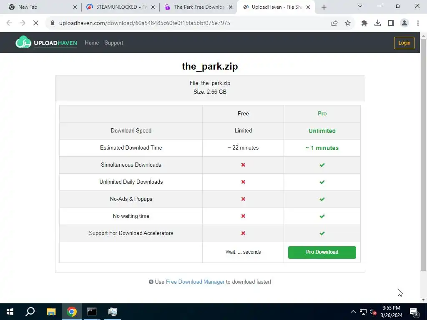Close The Park Free Download tab
427x320 pixels.
[x=230, y=7]
